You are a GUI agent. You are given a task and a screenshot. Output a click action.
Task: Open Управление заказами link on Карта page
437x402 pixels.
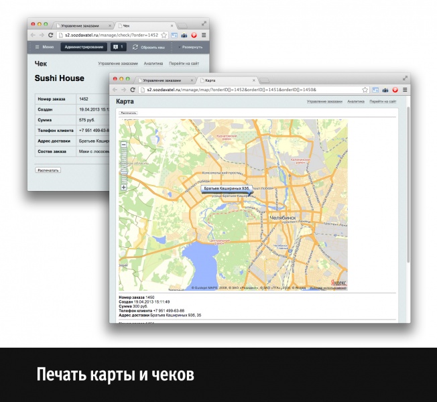(324, 101)
